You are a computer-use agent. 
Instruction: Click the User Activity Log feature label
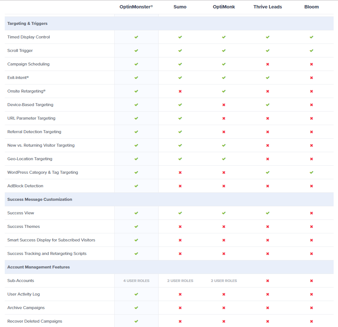pos(23,294)
